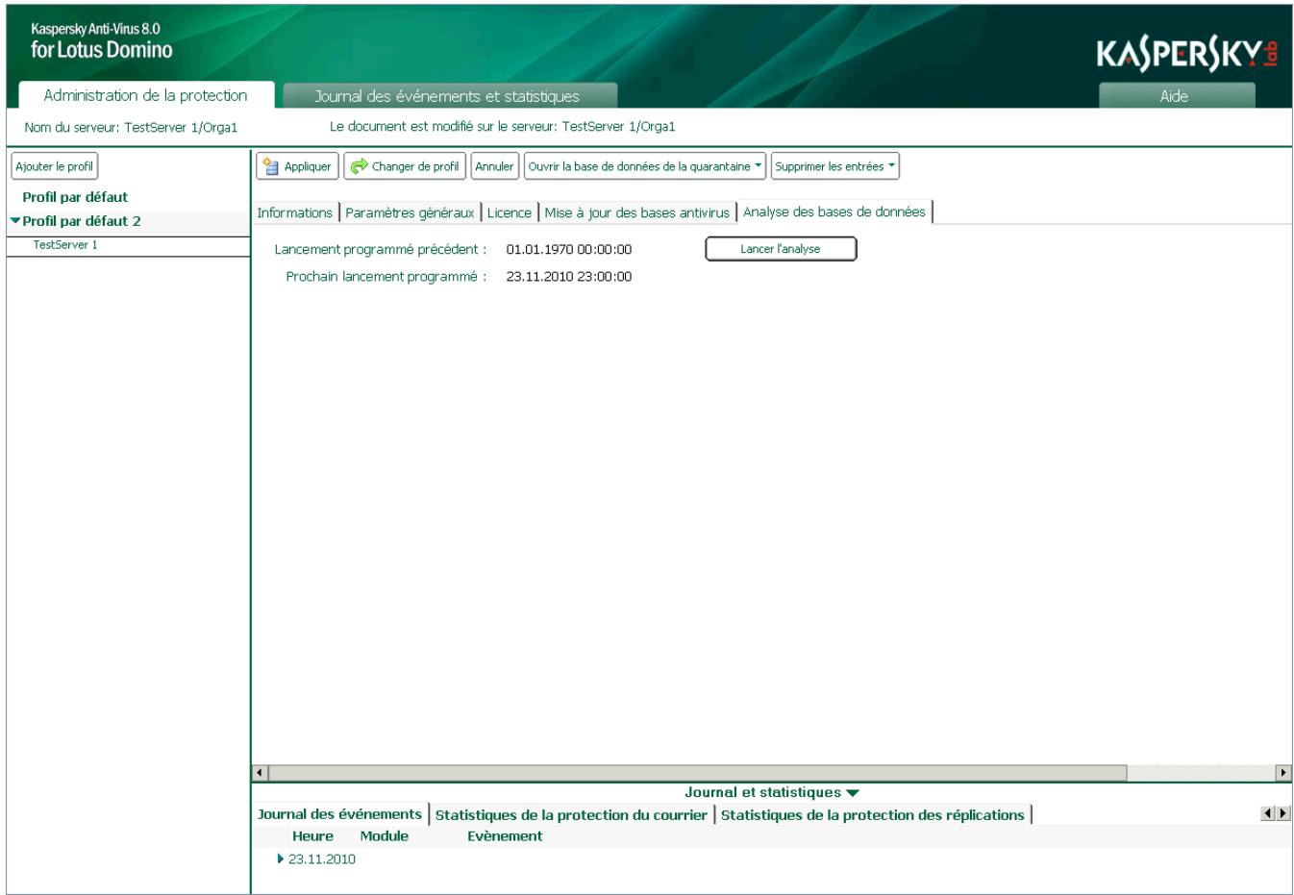The width and height of the screenshot is (1294, 895).
Task: Click the horizontal scrollbar thumb
Action: (x=698, y=772)
